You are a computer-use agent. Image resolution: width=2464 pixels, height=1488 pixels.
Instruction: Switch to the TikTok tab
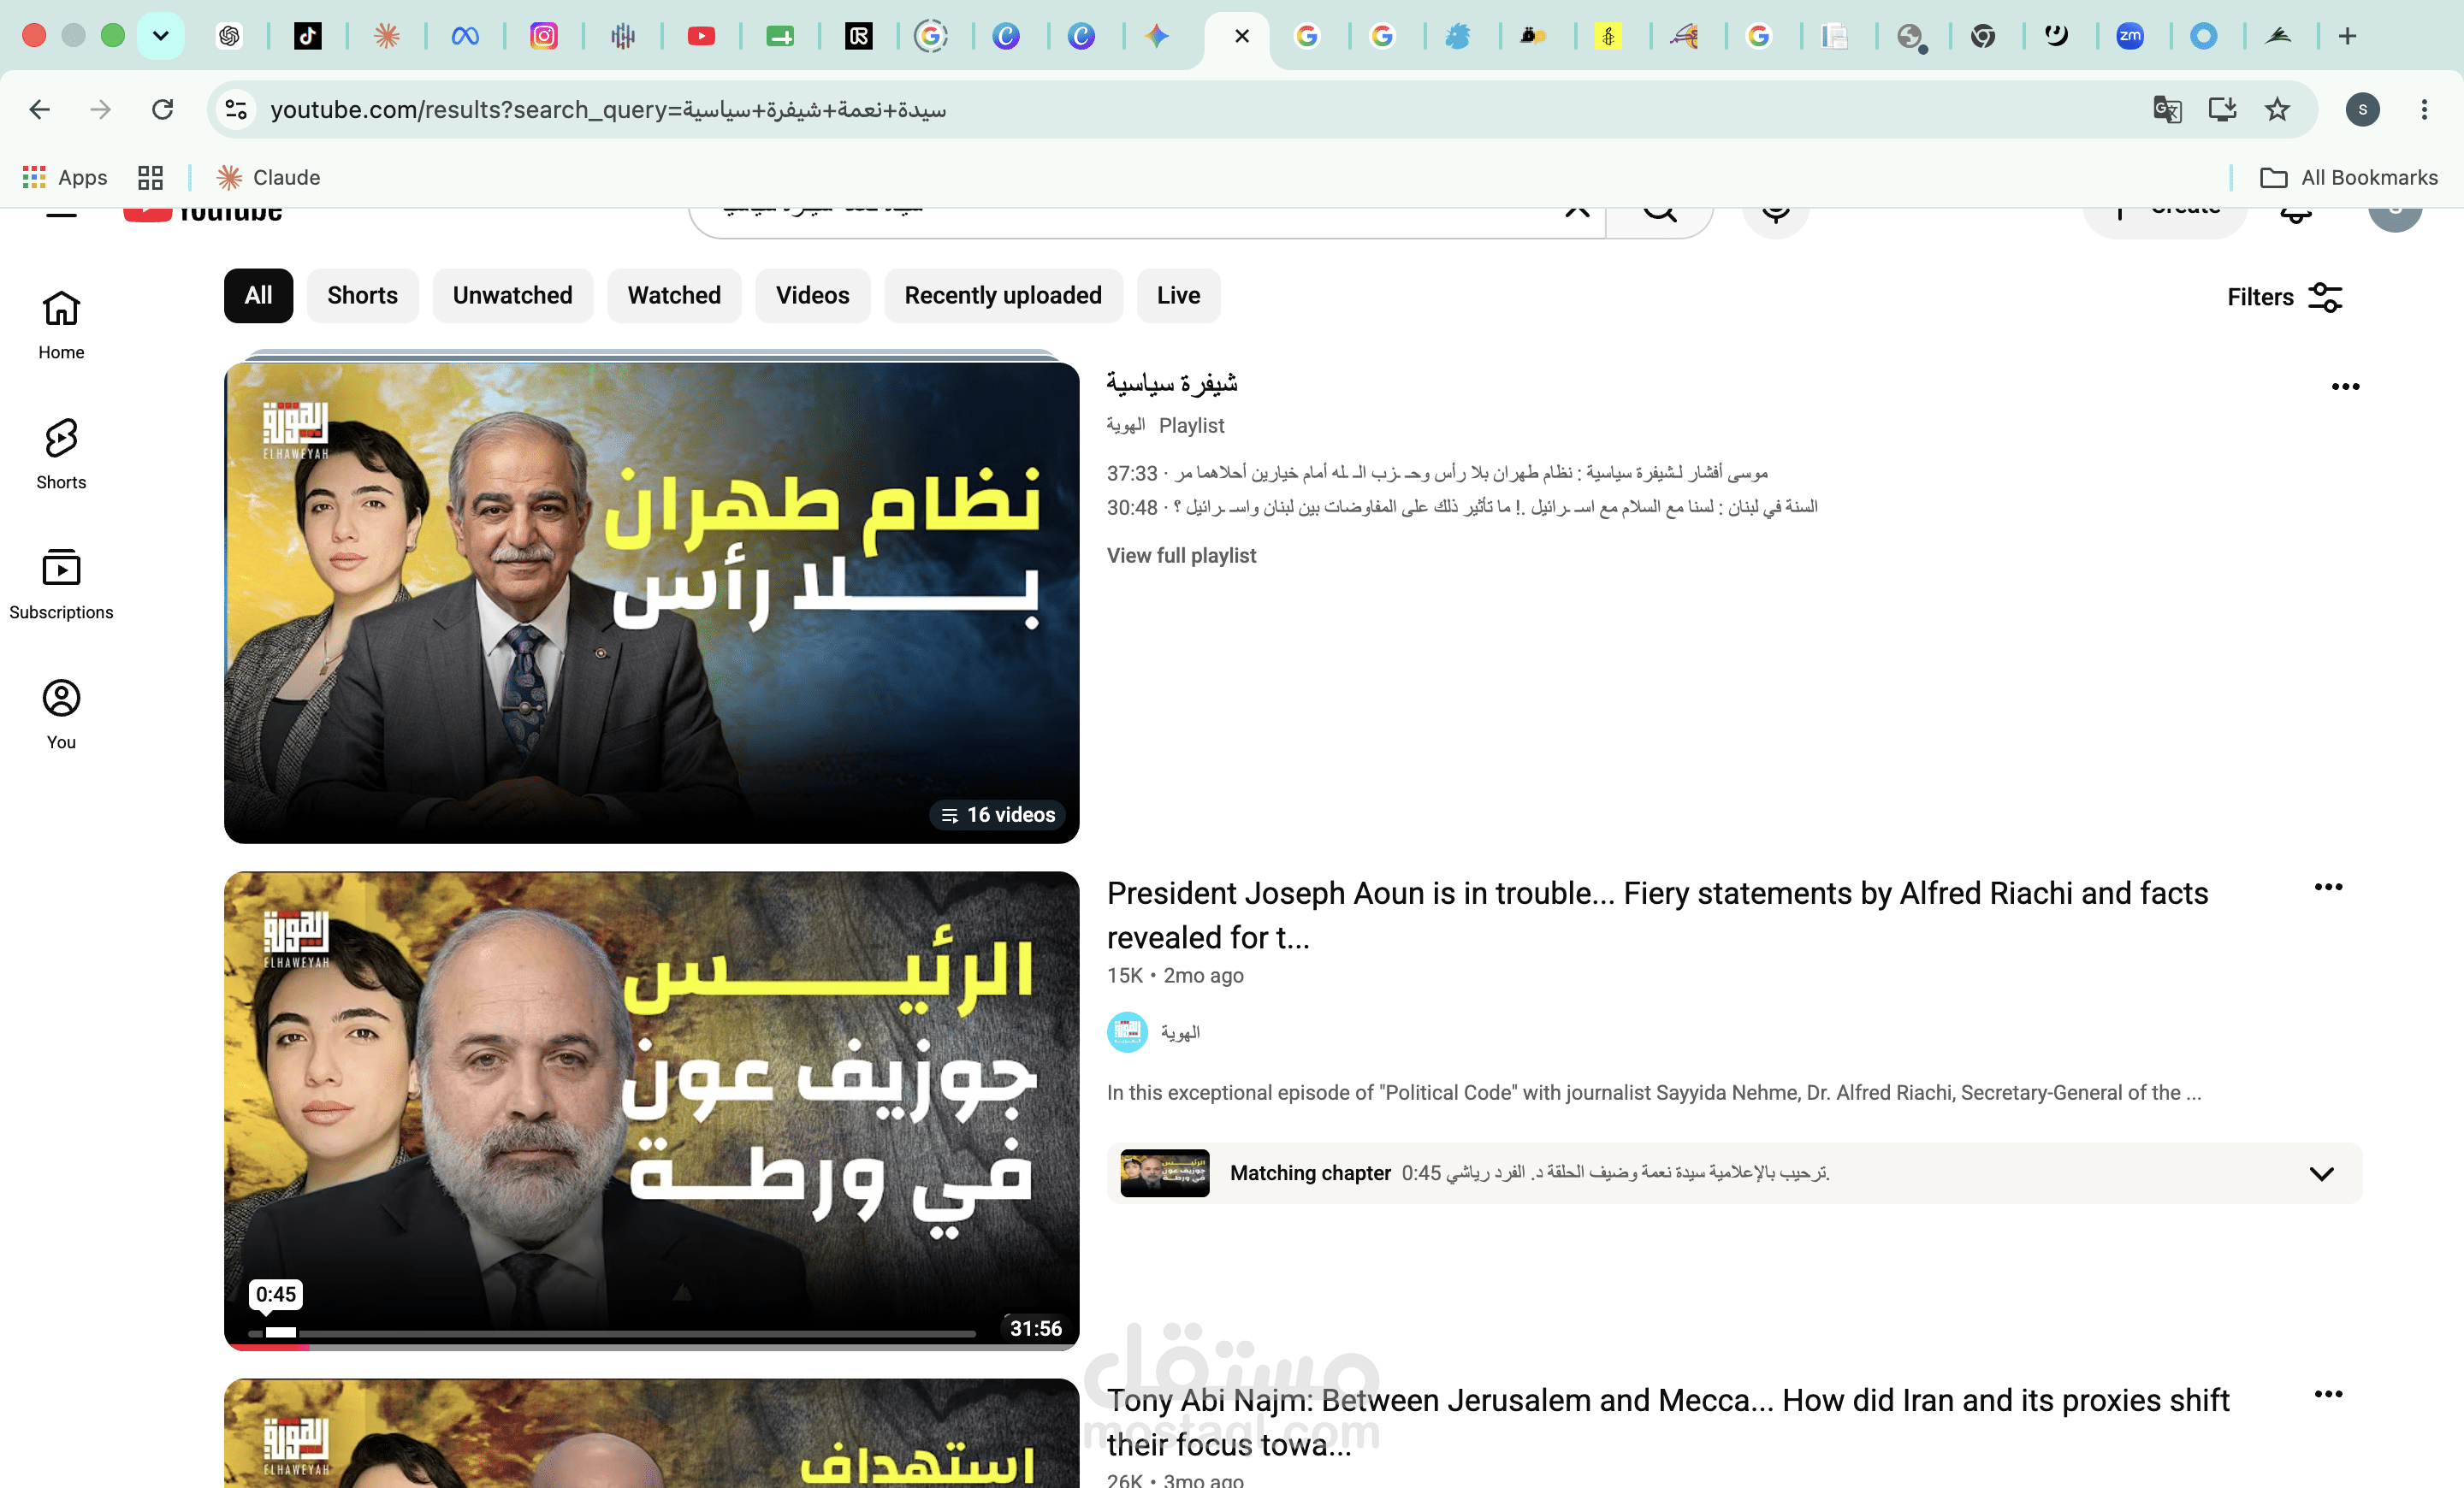[x=308, y=37]
